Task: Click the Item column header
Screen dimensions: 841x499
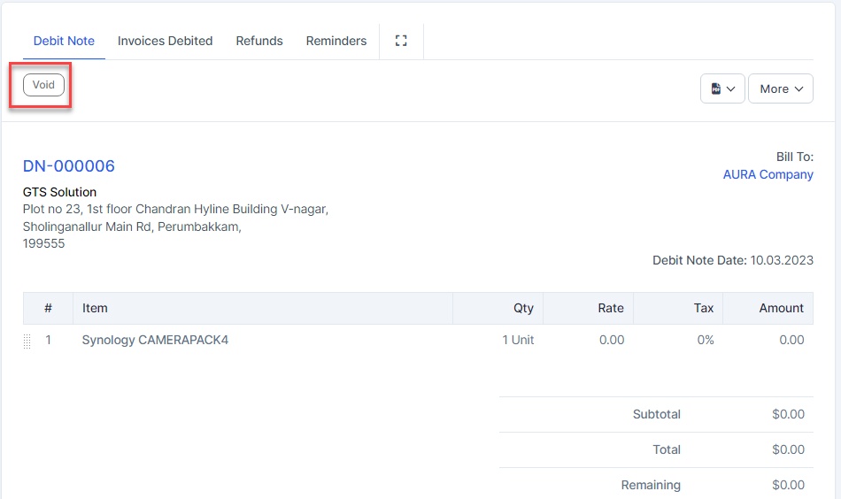Action: 95,308
